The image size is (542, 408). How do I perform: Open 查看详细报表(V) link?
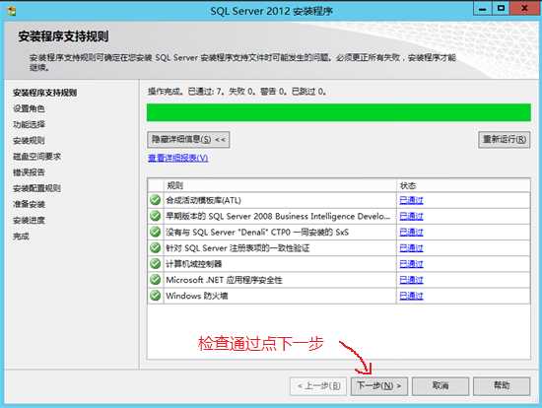(x=178, y=158)
